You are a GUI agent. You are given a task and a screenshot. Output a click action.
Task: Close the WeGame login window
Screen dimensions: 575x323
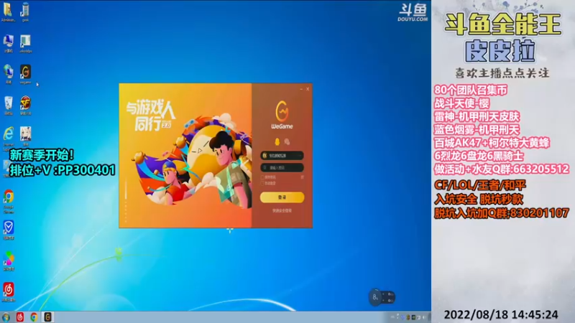coord(308,89)
